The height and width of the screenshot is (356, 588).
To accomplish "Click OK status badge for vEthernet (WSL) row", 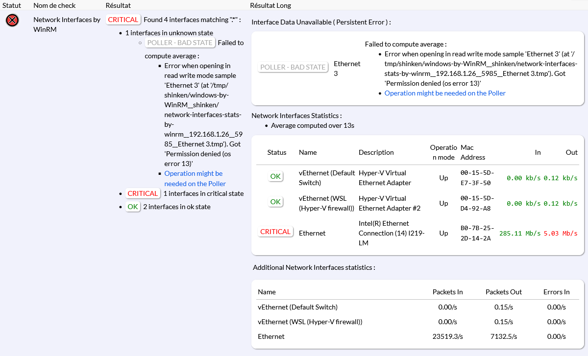I will [275, 202].
